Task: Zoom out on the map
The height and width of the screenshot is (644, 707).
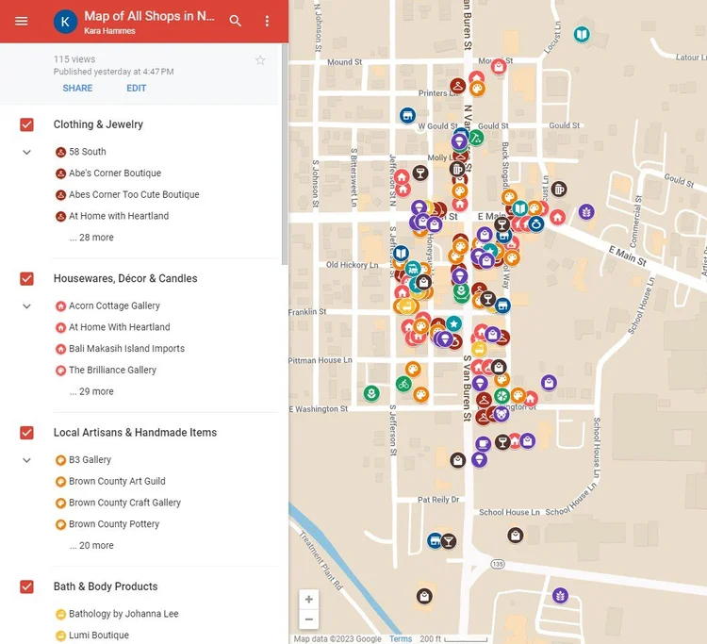Action: pyautogui.click(x=309, y=619)
